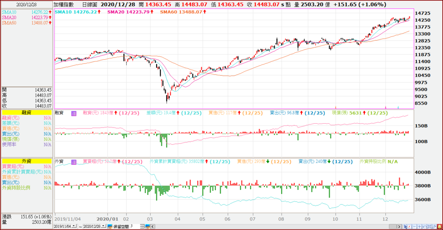Select the 外資 yellow panel header
The width and height of the screenshot is (443, 230).
click(26, 161)
